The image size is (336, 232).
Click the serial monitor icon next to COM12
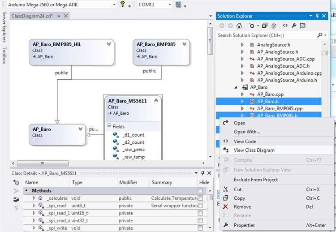point(178,4)
